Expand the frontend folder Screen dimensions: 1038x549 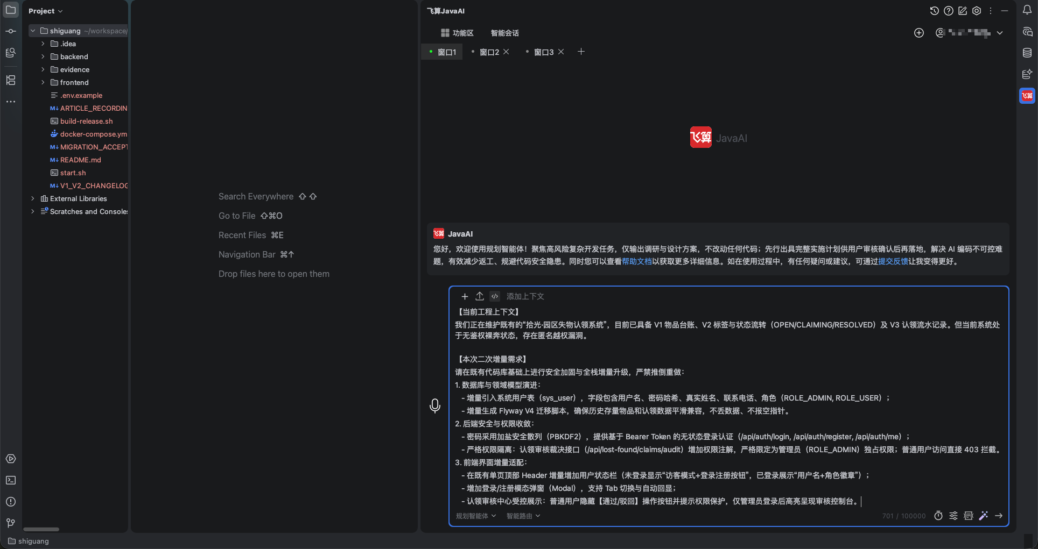point(43,82)
